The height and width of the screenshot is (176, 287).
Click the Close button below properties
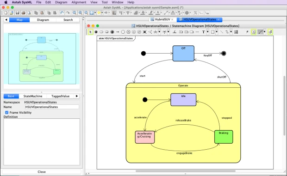coord(42,172)
